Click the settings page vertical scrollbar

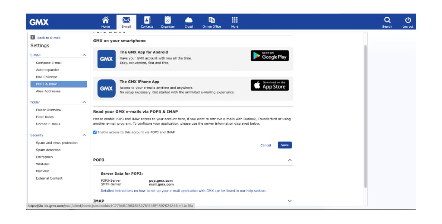(x=366, y=117)
